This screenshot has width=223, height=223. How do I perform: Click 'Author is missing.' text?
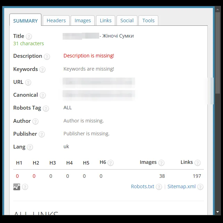(83, 121)
